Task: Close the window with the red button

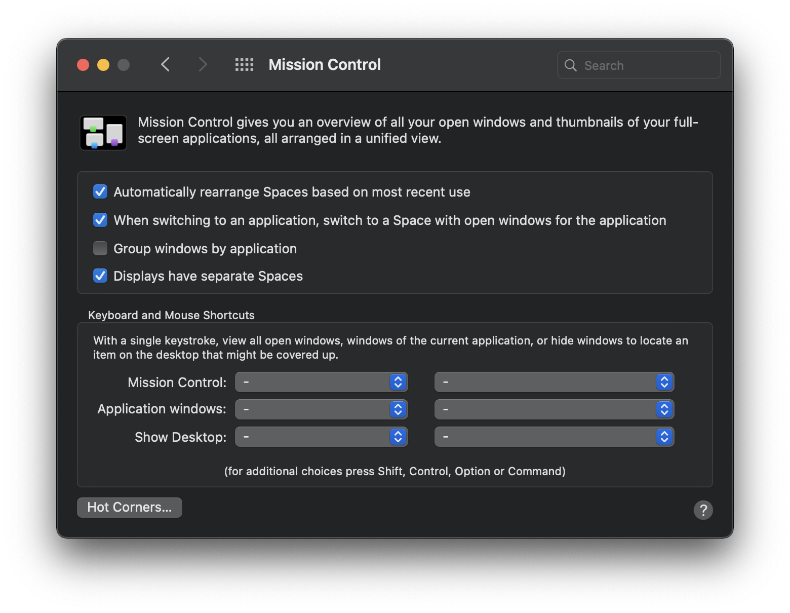Action: click(x=83, y=65)
